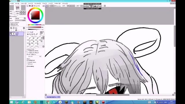Create a New Linework Layer
This screenshot has height=104, width=185.
point(14,28)
